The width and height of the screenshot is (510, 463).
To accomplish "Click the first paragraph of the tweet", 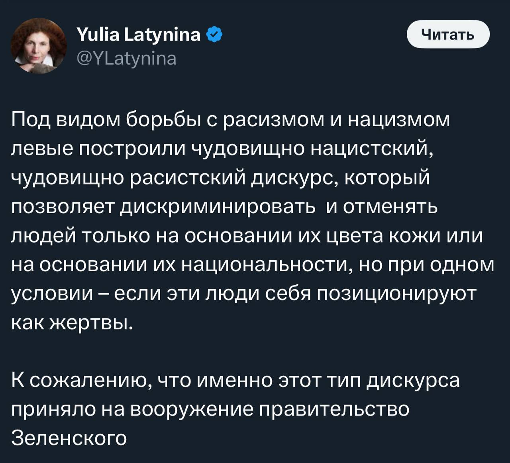I will [x=253, y=221].
